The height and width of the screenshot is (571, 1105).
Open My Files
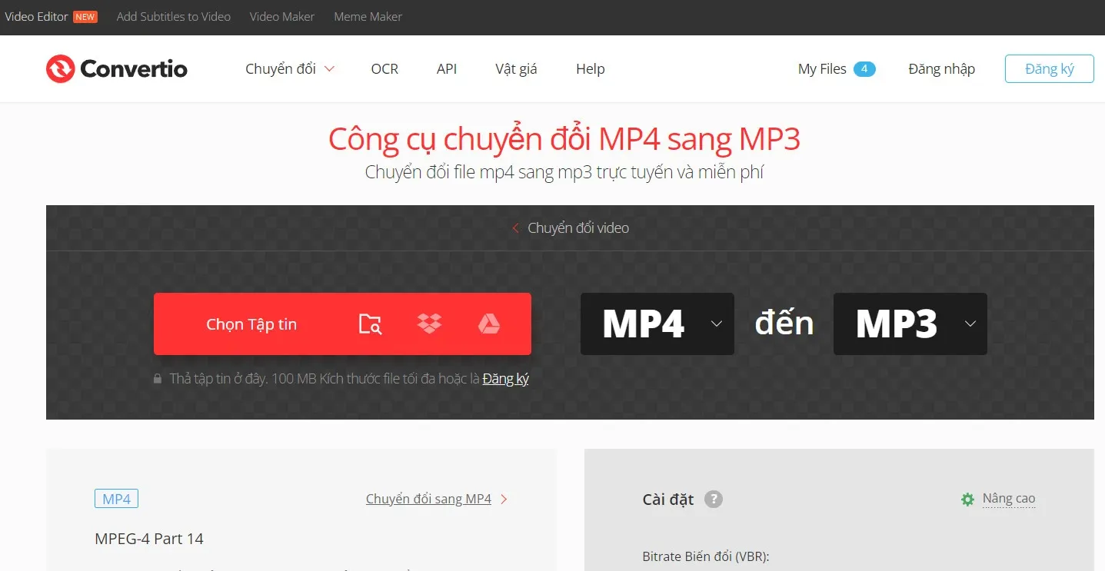822,69
